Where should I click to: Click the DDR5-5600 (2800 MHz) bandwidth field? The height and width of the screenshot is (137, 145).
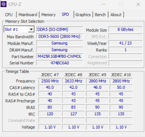[60, 37]
